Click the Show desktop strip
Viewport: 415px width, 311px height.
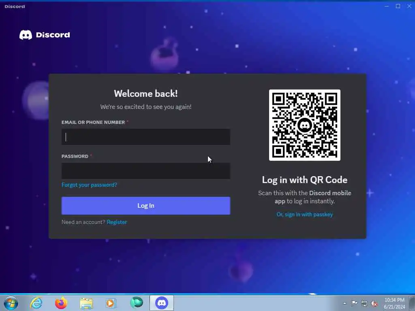pos(412,303)
